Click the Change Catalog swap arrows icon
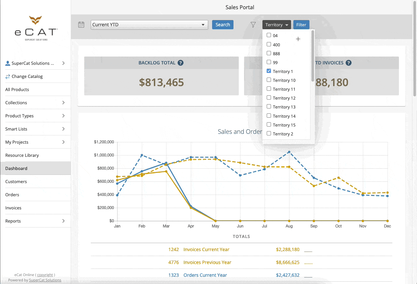The width and height of the screenshot is (417, 284). click(8, 76)
